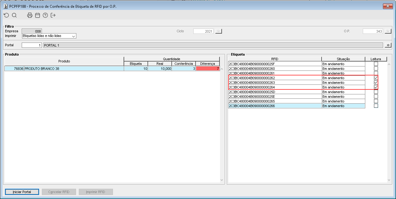Click the red Diferença cell showing 7
This screenshot has width=396, height=199.
pos(208,69)
